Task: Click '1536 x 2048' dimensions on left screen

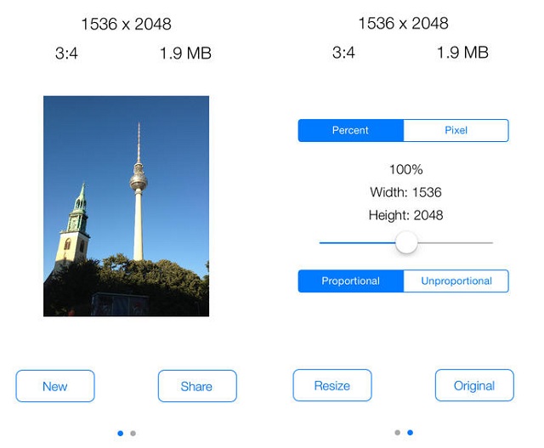Action: [127, 25]
